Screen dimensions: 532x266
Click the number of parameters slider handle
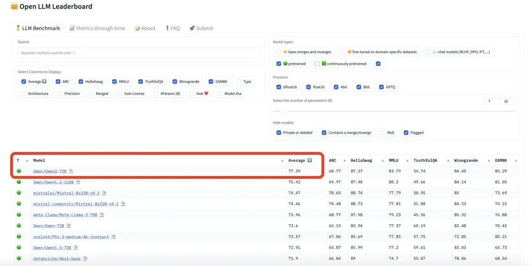pyautogui.click(x=285, y=111)
